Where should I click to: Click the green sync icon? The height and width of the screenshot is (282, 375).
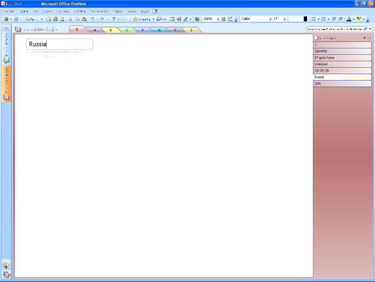197,19
